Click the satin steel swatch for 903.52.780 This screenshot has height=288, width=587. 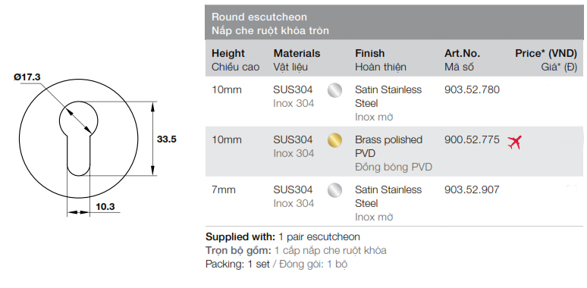(x=334, y=90)
